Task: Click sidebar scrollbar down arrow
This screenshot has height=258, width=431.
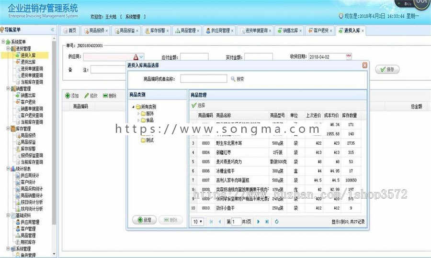Action: coord(54,254)
